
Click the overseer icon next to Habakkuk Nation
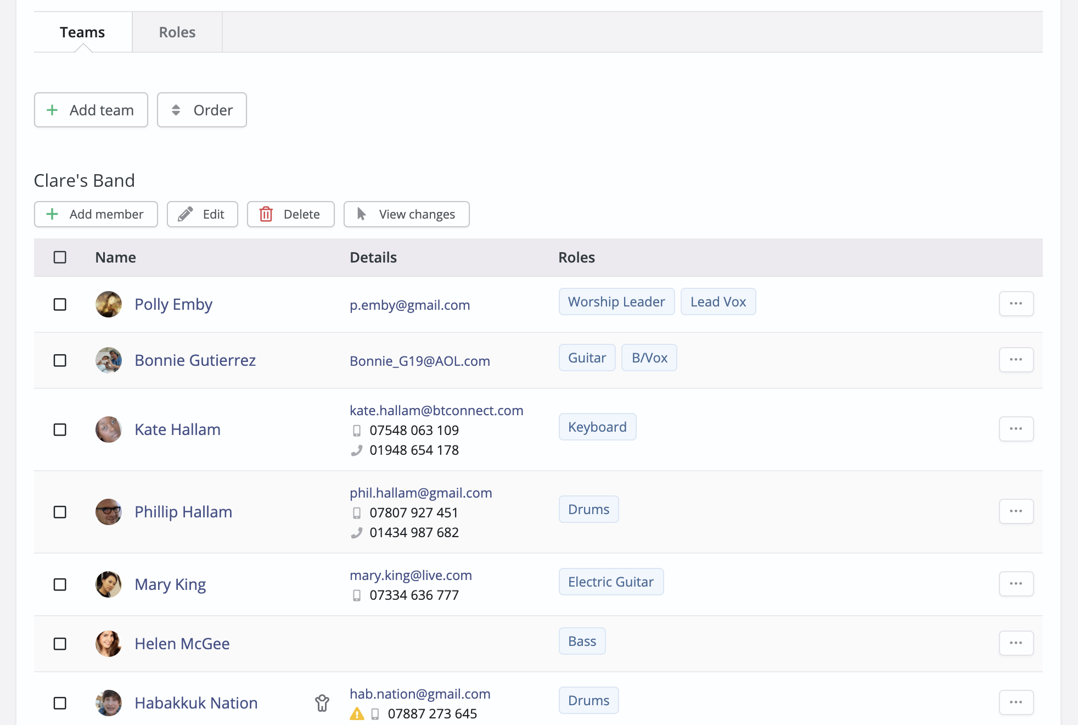322,702
